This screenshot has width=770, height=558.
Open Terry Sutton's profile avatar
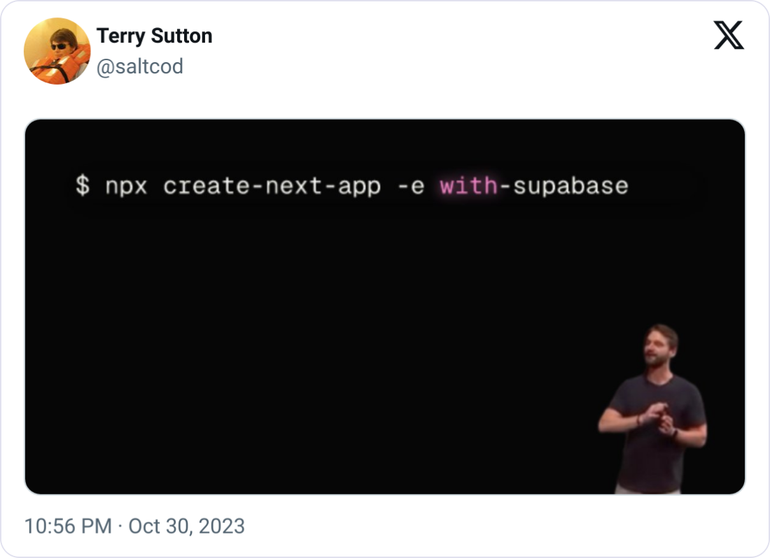coord(57,51)
